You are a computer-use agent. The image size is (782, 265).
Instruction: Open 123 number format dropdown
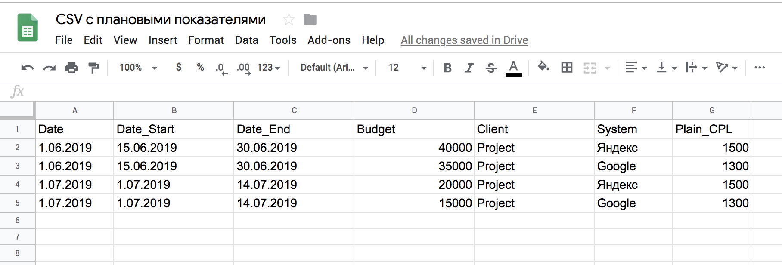269,68
